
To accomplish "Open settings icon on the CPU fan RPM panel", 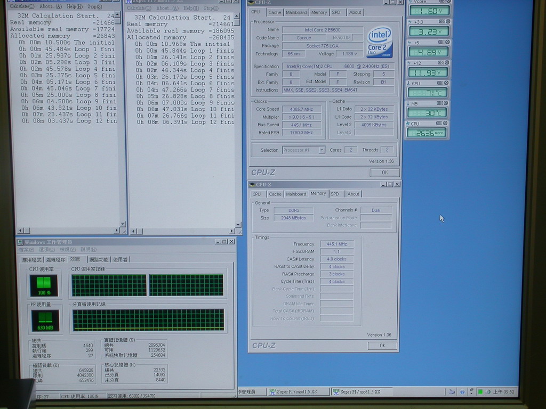I will click(439, 123).
